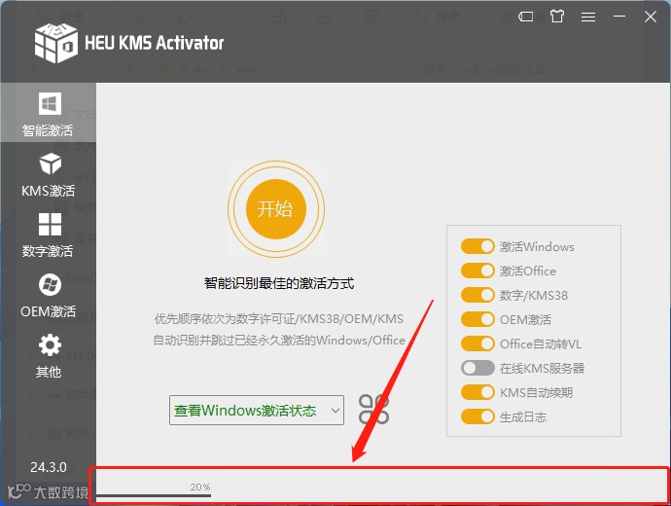Open the 查看Windows激活状态 dropdown
Image resolution: width=671 pixels, height=506 pixels.
[257, 410]
